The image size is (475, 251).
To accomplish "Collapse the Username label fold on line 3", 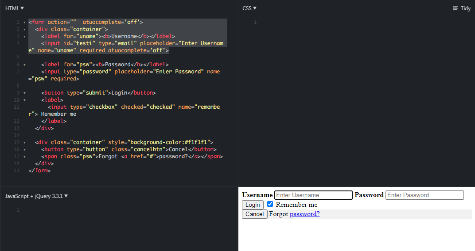I will (24, 36).
